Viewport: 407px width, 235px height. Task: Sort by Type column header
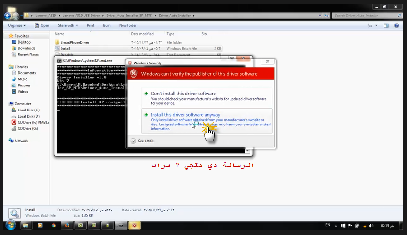170,34
